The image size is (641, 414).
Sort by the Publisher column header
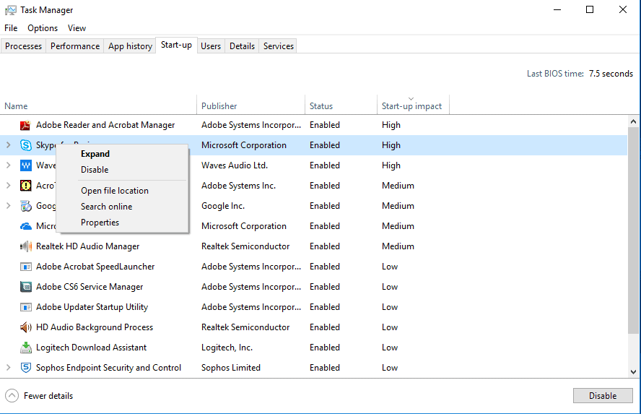250,105
